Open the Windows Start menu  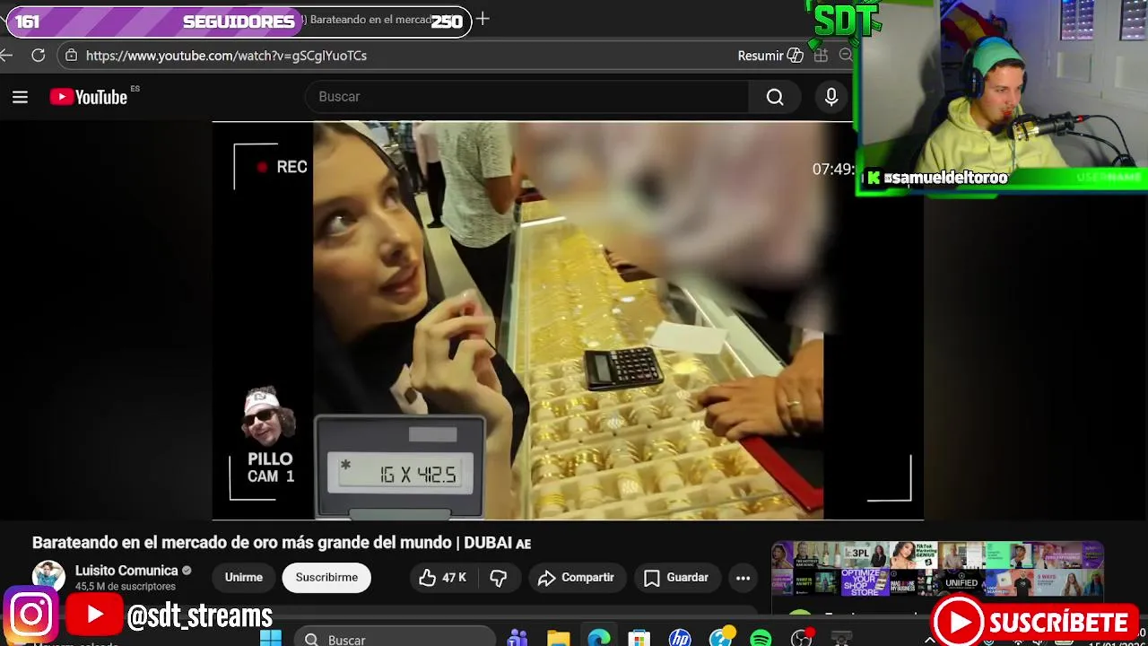pos(271,639)
